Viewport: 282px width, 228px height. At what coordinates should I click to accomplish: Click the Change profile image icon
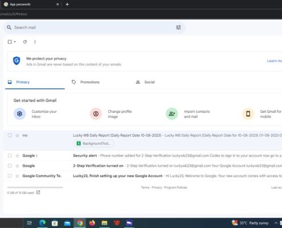pyautogui.click(x=96, y=114)
